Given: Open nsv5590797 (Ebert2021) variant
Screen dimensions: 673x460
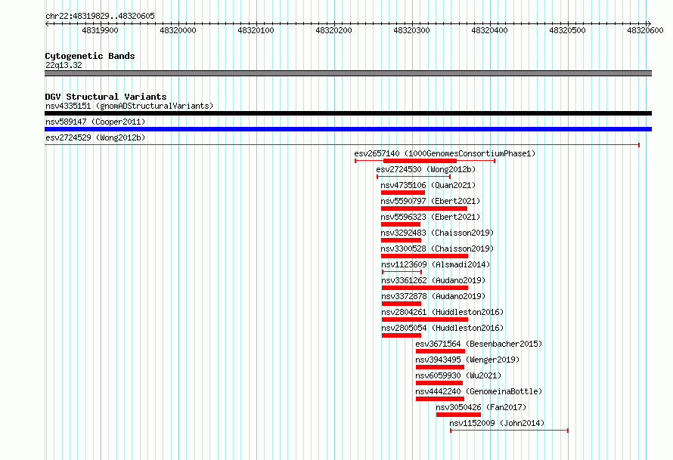Looking at the screenshot, I should click(430, 201).
